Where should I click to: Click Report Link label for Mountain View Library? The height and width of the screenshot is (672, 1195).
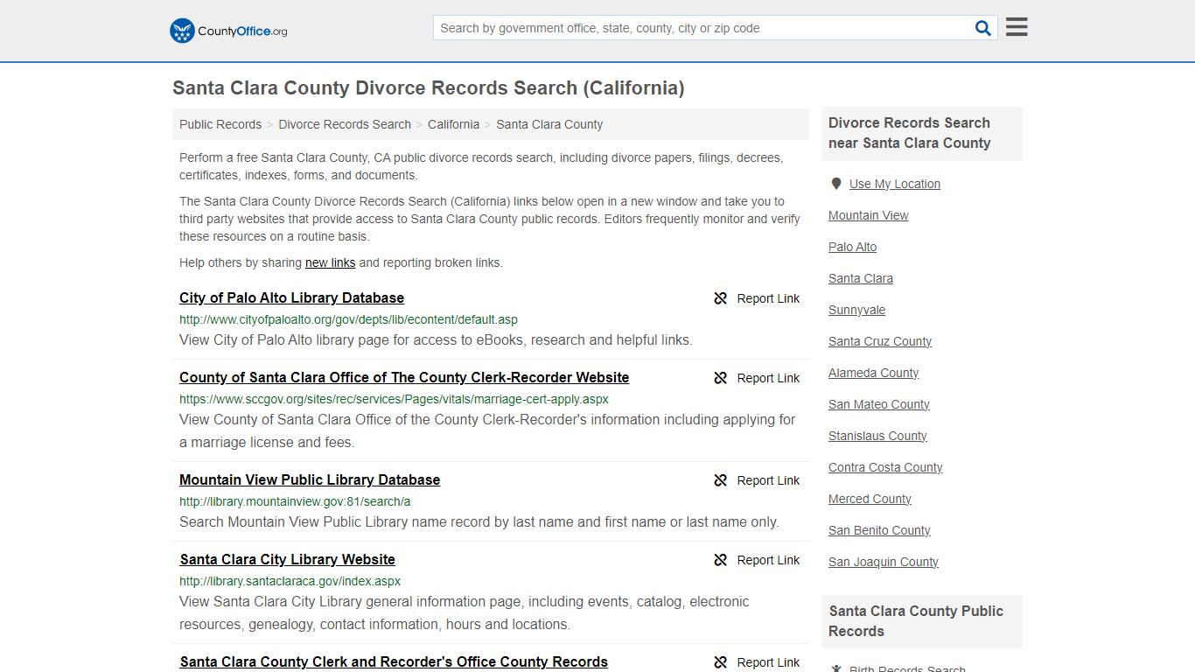click(x=768, y=480)
